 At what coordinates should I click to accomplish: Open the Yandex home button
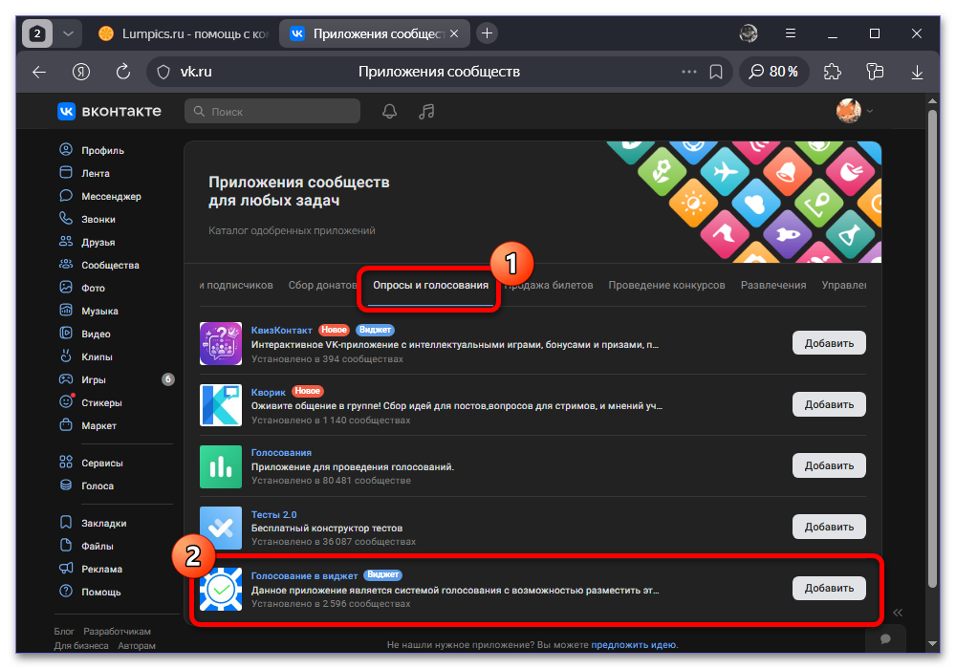81,72
